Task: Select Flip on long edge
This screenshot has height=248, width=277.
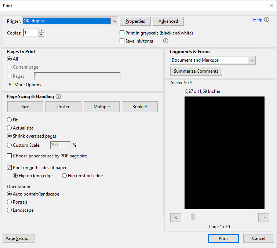Action: (x=15, y=176)
